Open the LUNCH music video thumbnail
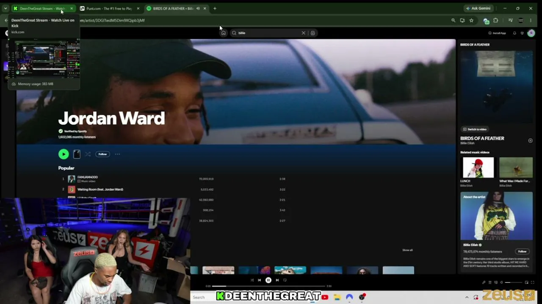542x304 pixels. coord(478,167)
